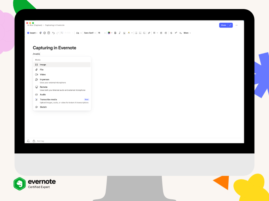Insert a bulleted list
This screenshot has height=201, width=269.
(x=136, y=33)
